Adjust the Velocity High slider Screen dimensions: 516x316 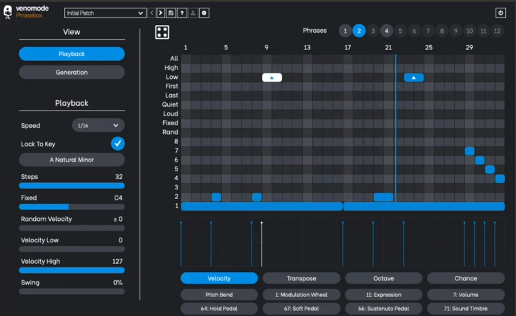pos(72,270)
